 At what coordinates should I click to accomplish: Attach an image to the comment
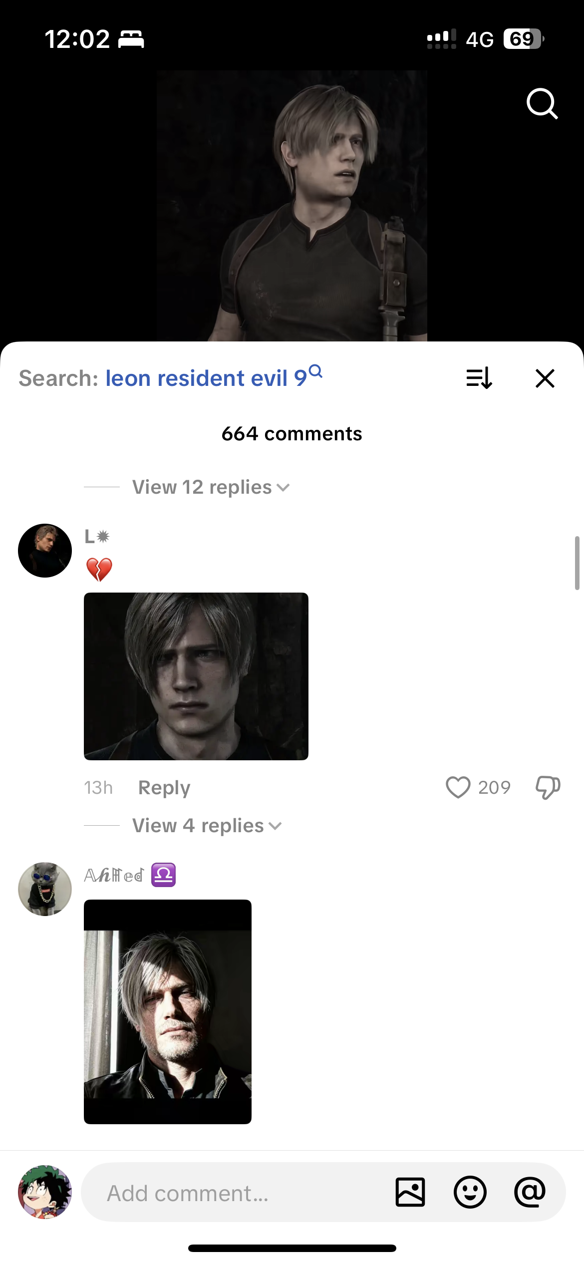point(410,1192)
